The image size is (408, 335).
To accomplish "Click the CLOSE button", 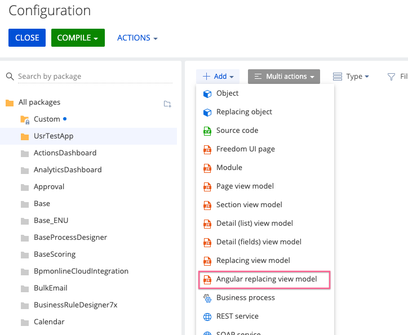I will click(27, 38).
